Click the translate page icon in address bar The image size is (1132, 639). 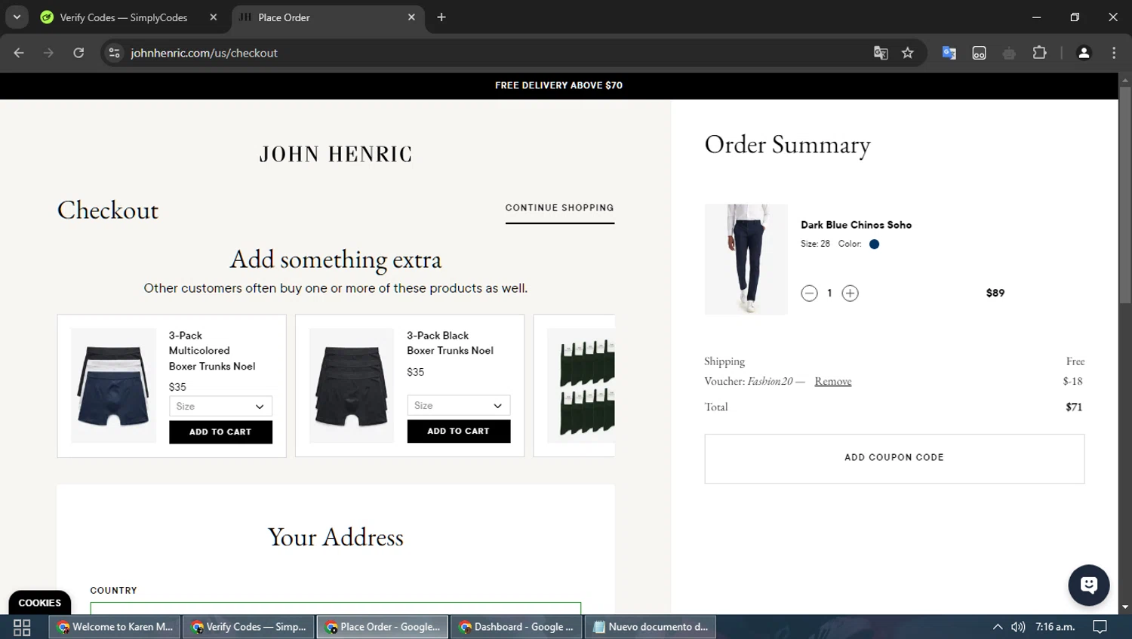(x=881, y=53)
